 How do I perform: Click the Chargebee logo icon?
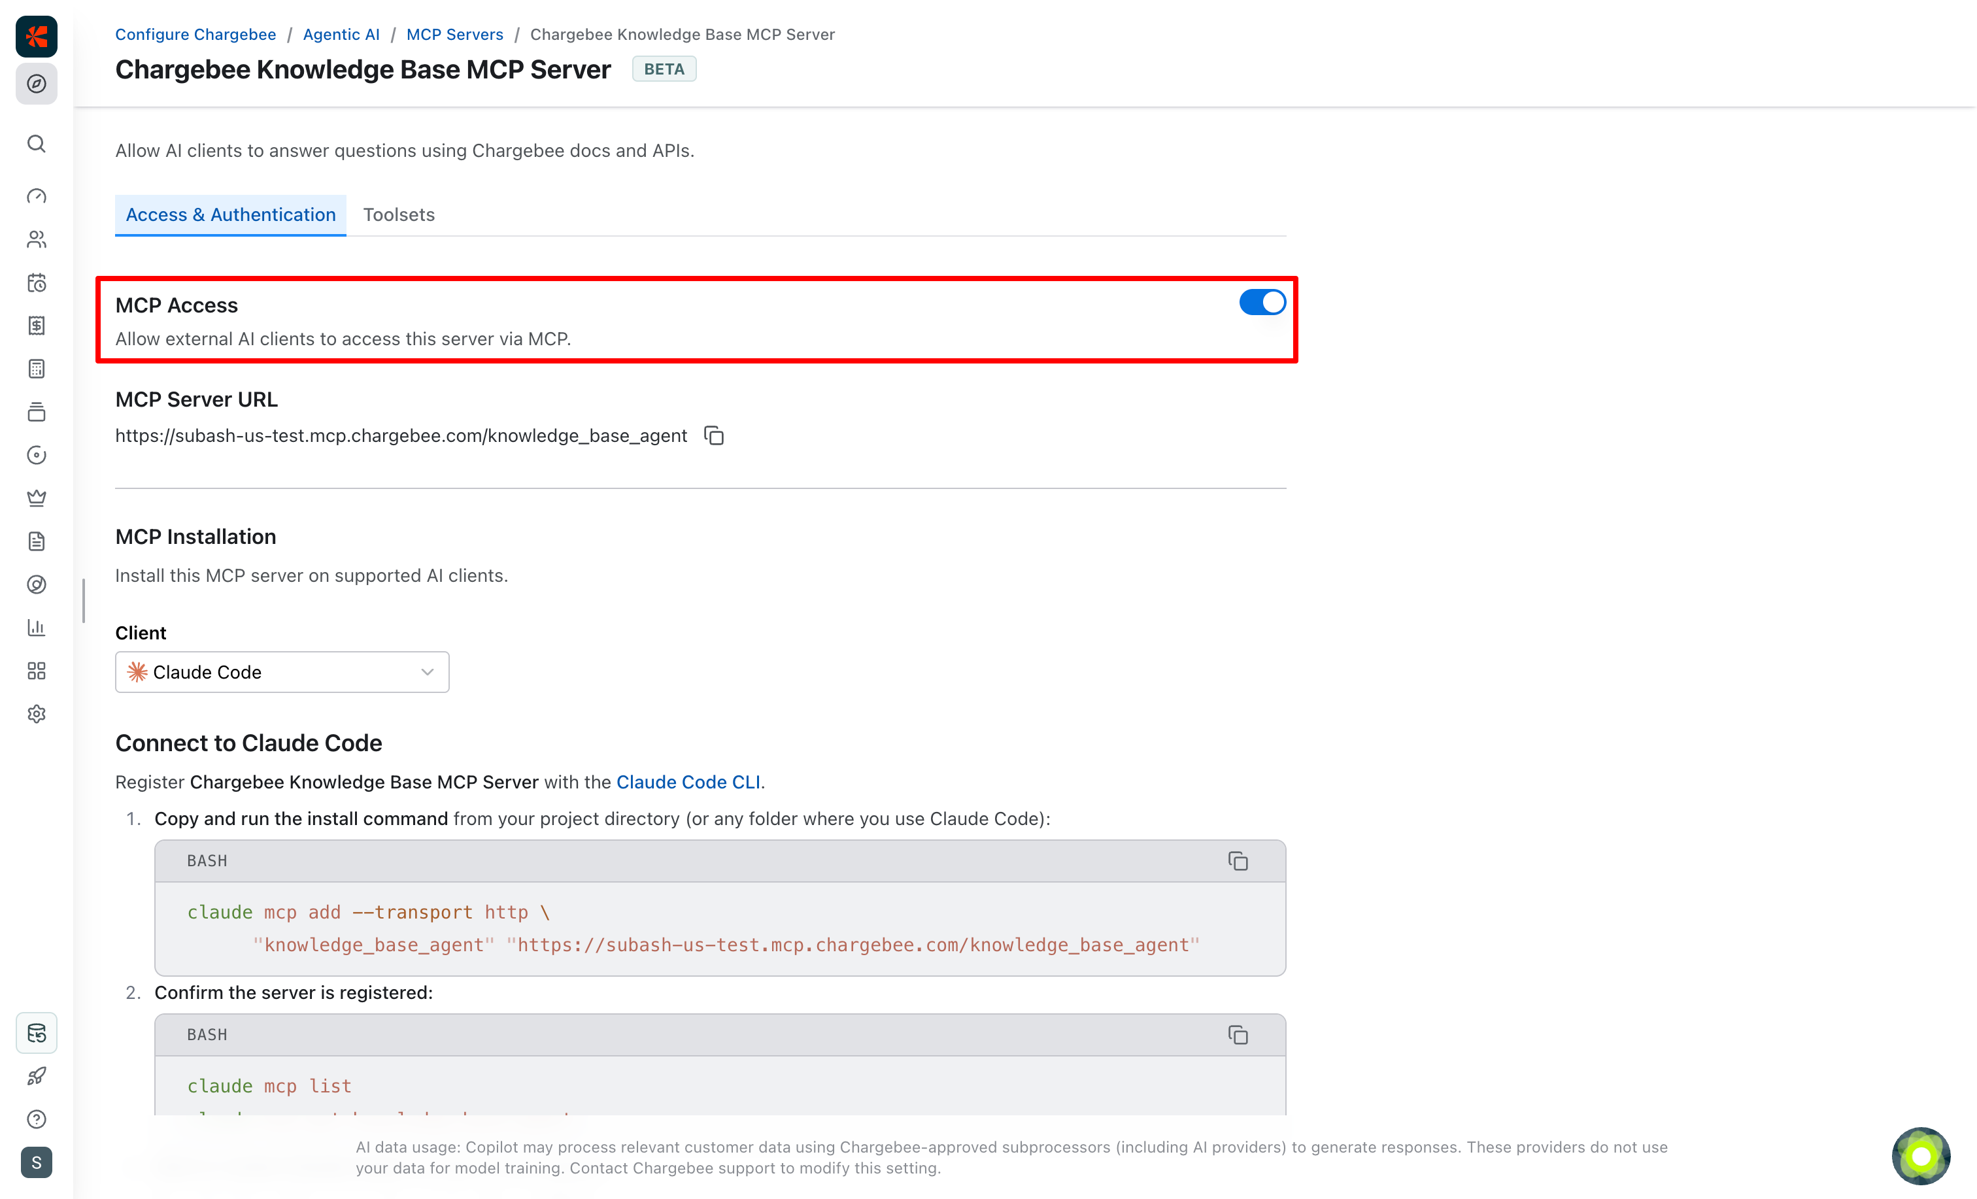[x=37, y=37]
